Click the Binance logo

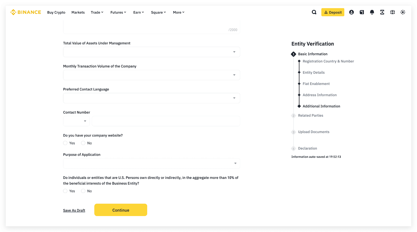pyautogui.click(x=26, y=12)
